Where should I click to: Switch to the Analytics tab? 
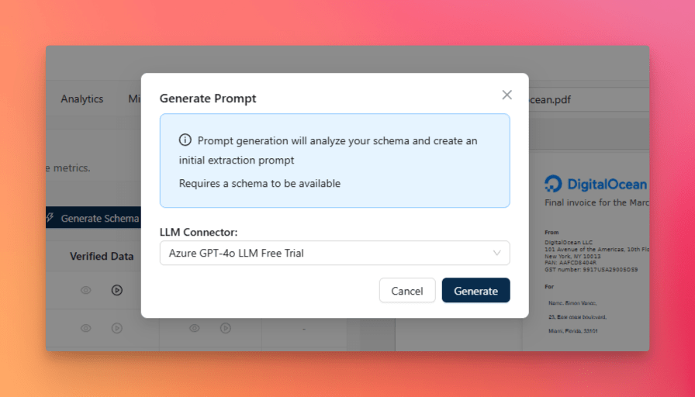pyautogui.click(x=82, y=98)
